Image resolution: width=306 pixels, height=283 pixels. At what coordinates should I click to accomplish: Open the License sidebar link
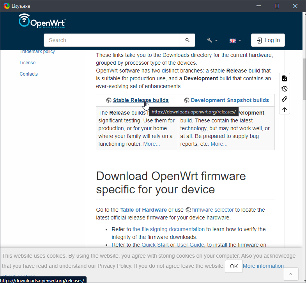coord(28,63)
